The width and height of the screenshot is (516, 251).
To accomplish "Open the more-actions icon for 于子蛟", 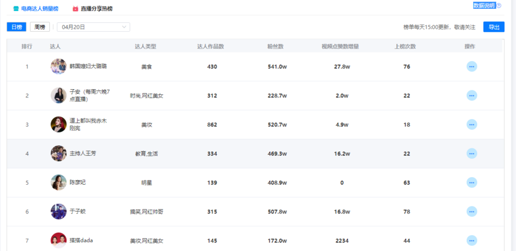I will click(471, 212).
